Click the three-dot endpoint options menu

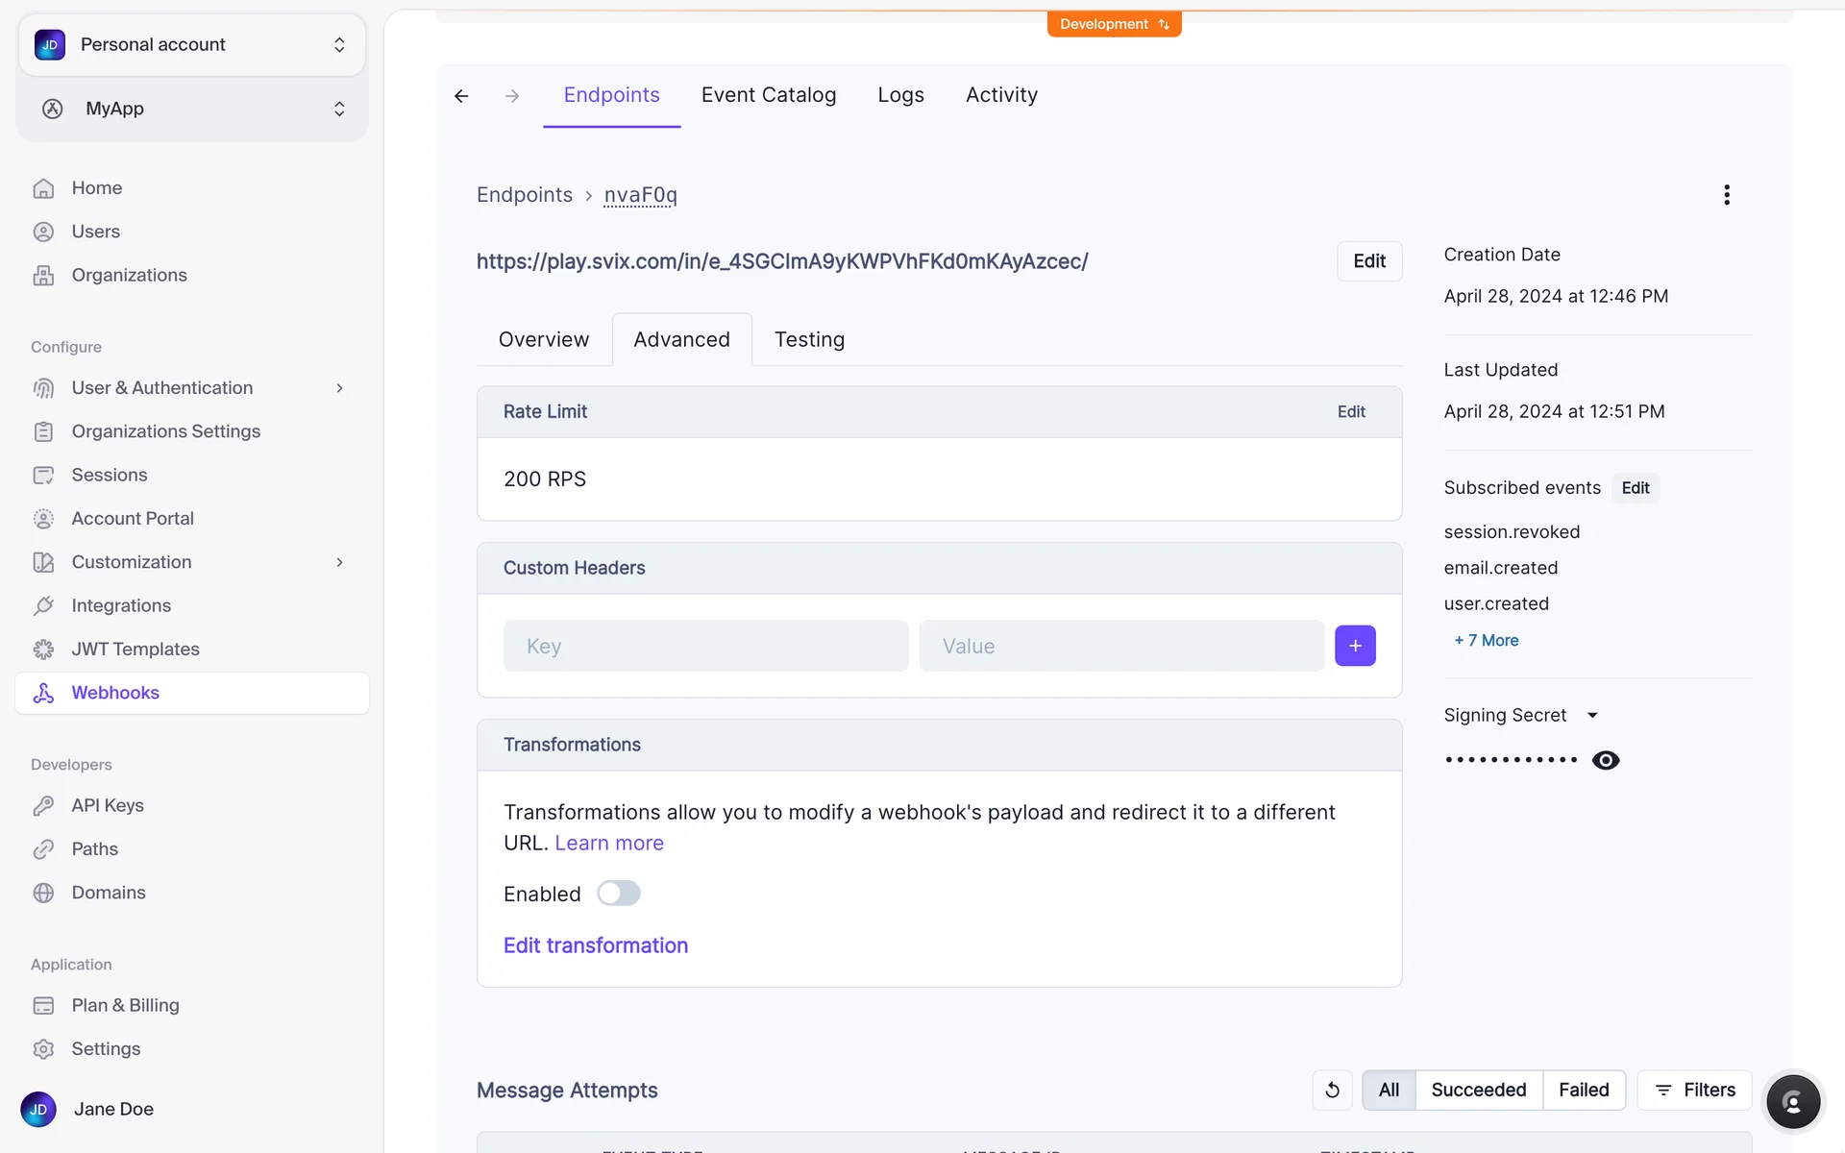click(1726, 195)
